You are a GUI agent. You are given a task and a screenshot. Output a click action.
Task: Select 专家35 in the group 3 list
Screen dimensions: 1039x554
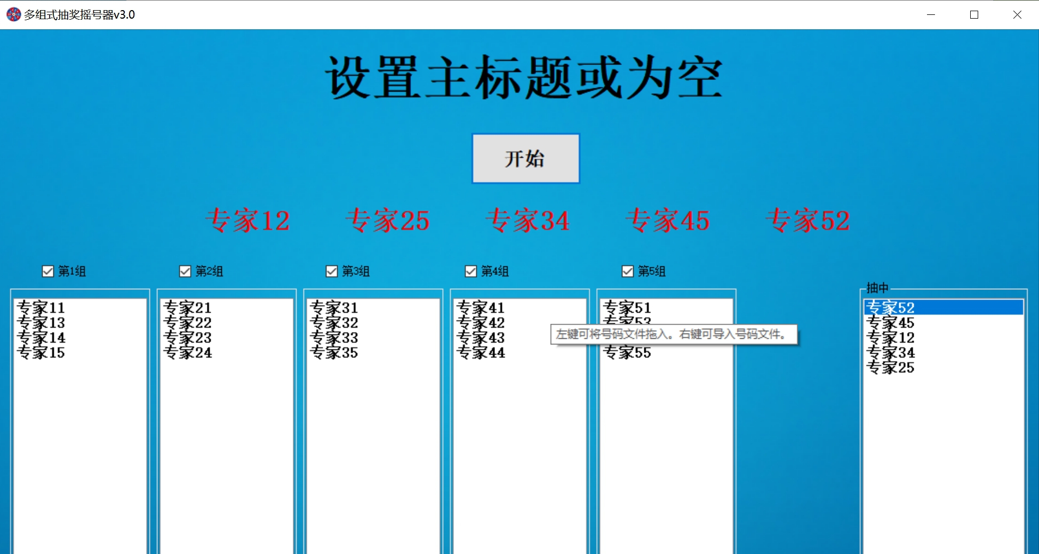coord(373,352)
